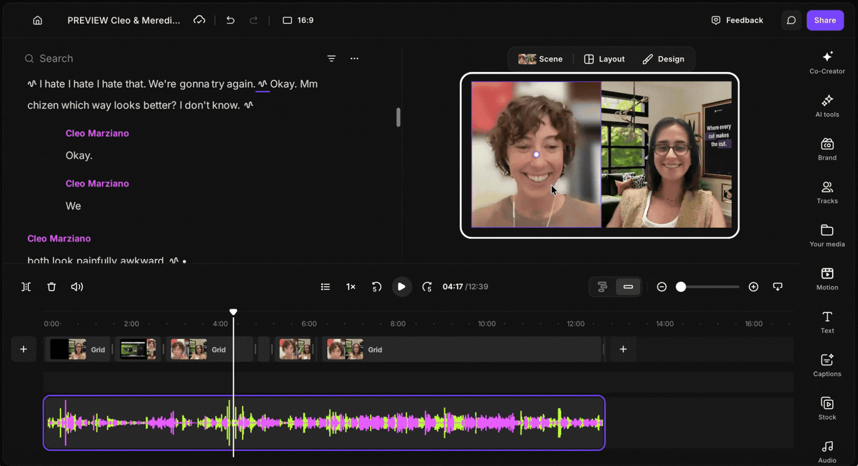This screenshot has height=466, width=858.
Task: Open the Audio panel
Action: coord(827,452)
